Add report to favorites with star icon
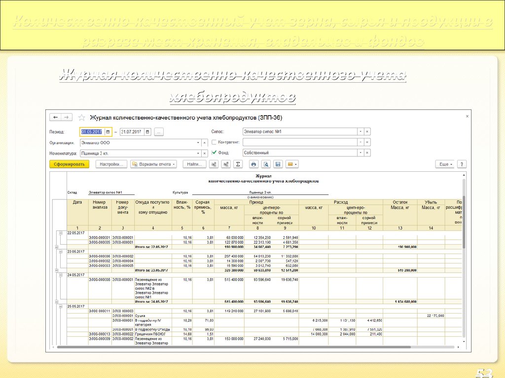 [x=81, y=118]
